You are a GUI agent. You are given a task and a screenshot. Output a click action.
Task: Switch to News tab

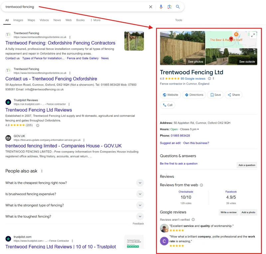57,20
